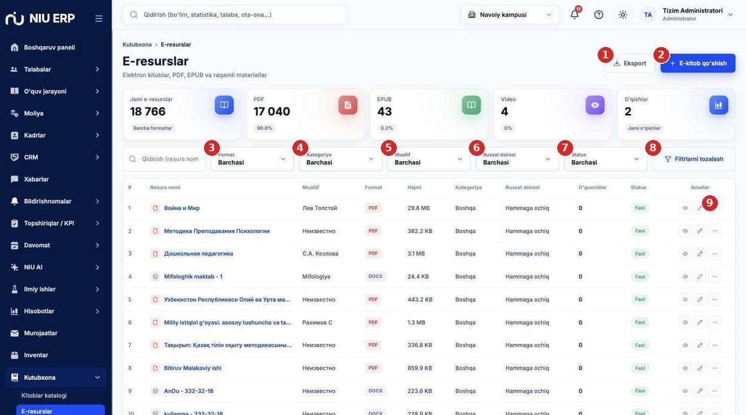Viewport: 746px width, 415px height.
Task: View Mifologhik maktab - 1 with eye icon
Action: coord(685,276)
